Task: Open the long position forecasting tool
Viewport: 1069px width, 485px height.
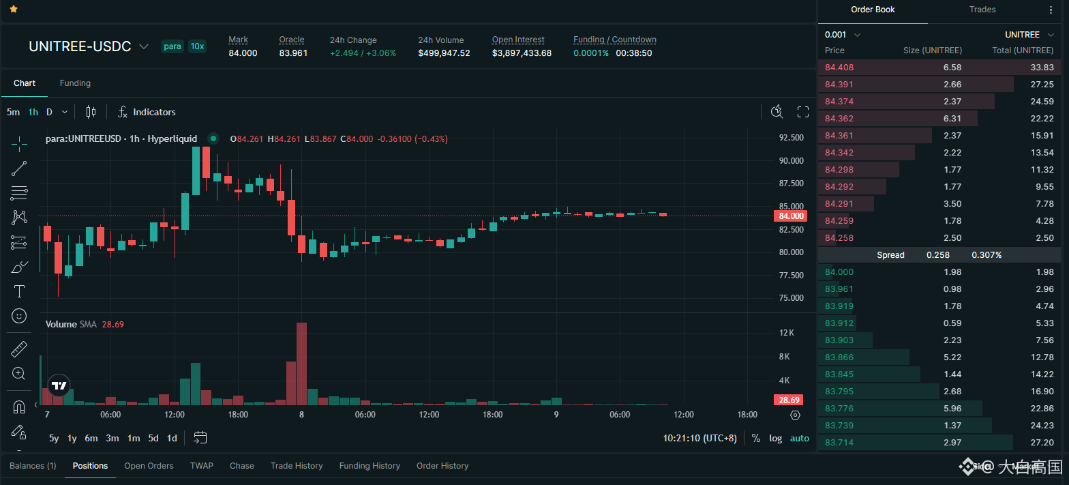Action: pyautogui.click(x=19, y=242)
